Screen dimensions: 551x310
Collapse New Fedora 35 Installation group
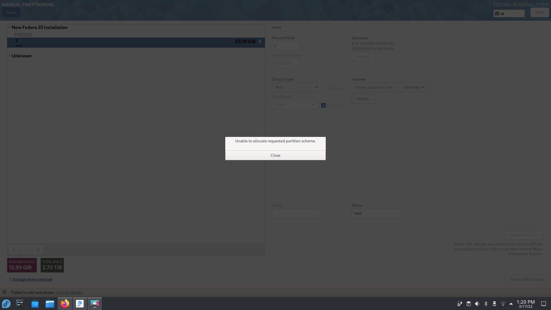[x=9, y=27]
